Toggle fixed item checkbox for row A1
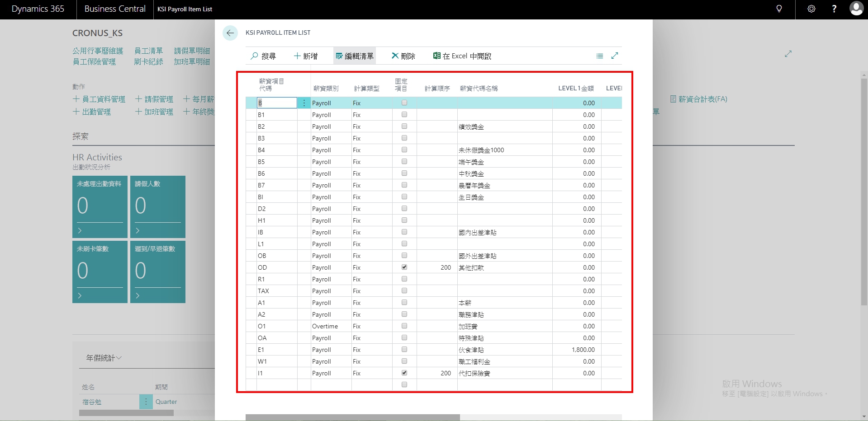The width and height of the screenshot is (868, 421). coord(404,303)
